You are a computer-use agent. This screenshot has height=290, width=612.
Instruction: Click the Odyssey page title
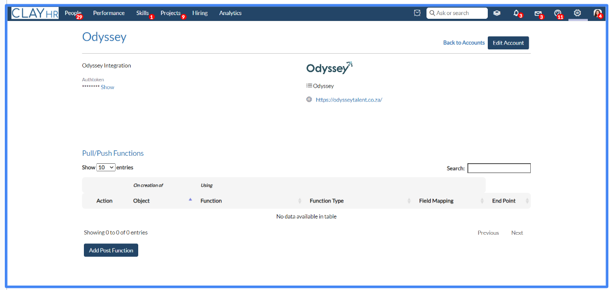[x=104, y=37]
